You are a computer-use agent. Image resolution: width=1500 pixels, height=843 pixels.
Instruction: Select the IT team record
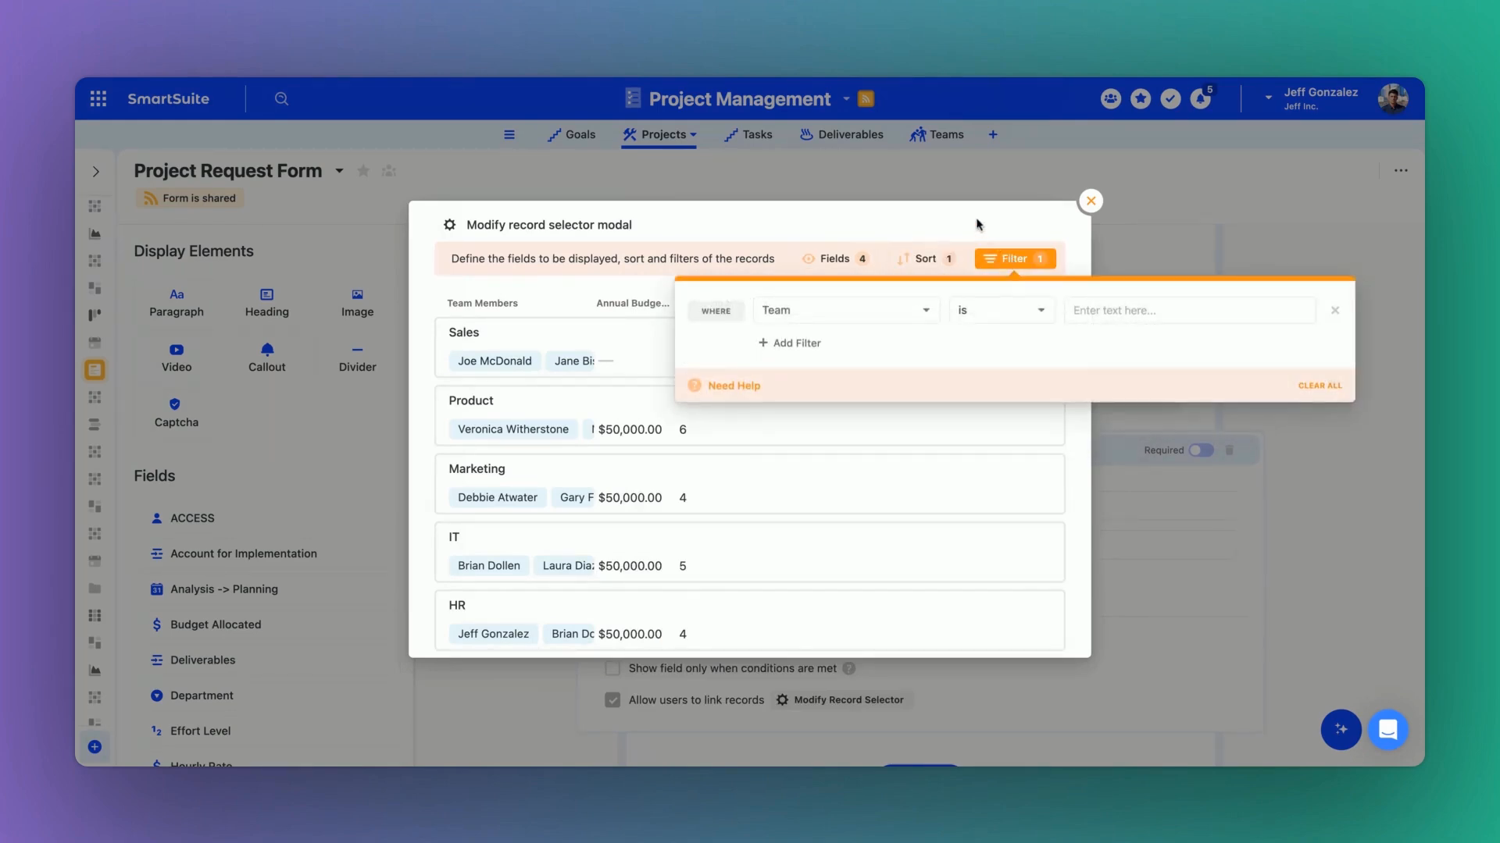(749, 552)
